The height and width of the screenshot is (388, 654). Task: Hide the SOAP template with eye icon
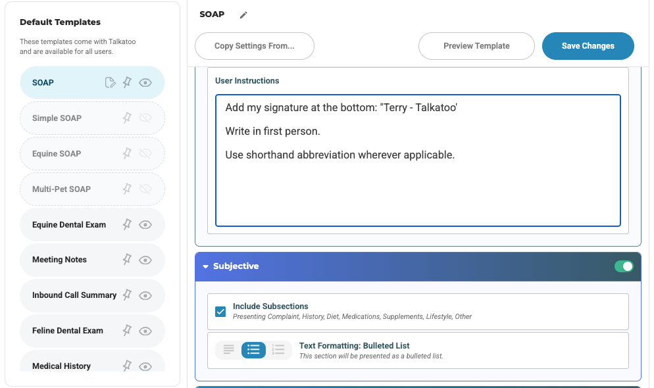click(145, 82)
